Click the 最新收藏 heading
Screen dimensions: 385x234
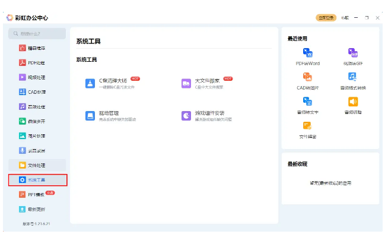pyautogui.click(x=297, y=164)
